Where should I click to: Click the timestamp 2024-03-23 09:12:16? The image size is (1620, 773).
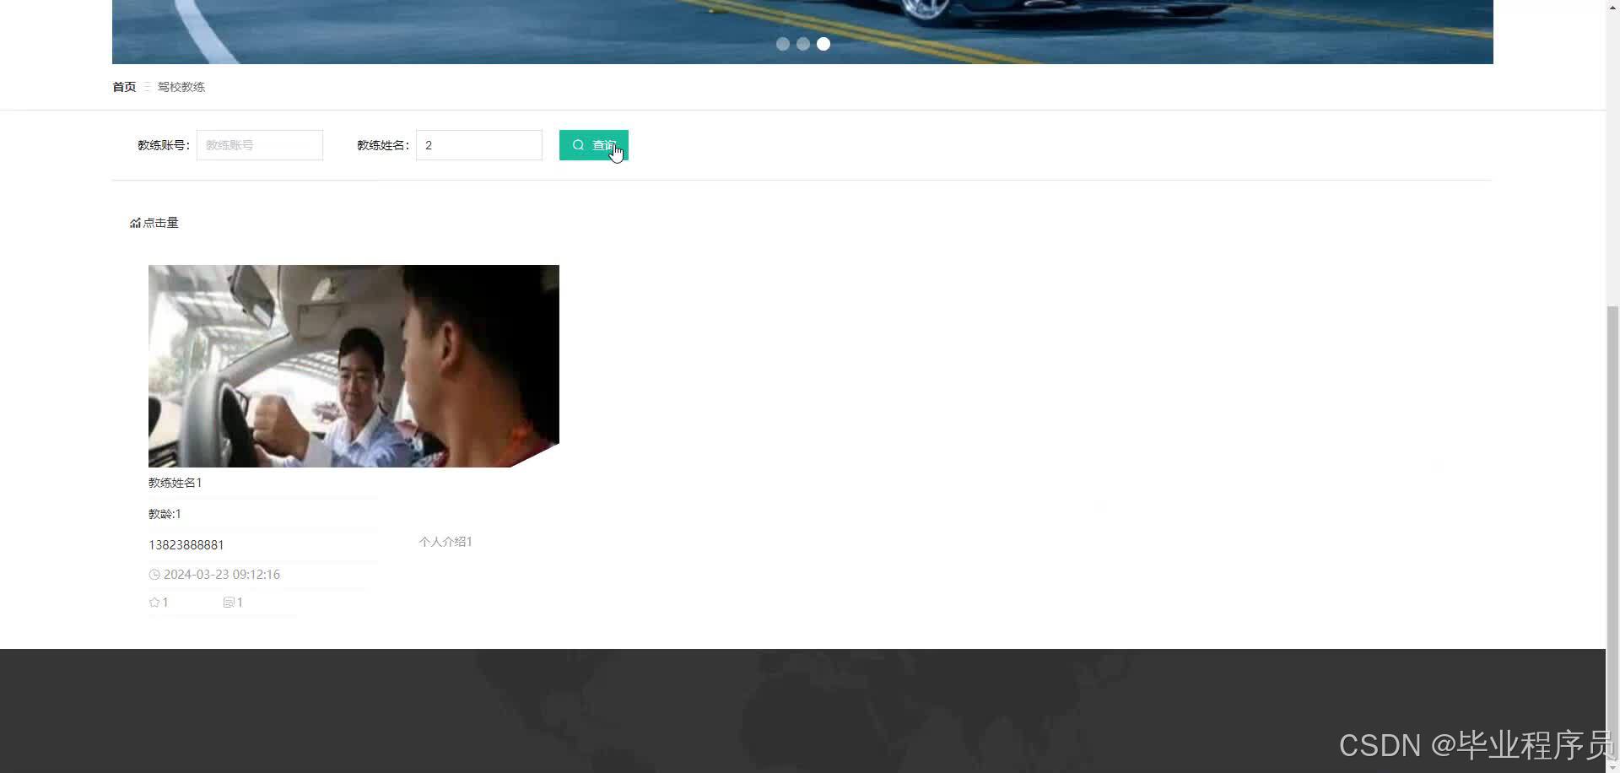[x=222, y=575]
